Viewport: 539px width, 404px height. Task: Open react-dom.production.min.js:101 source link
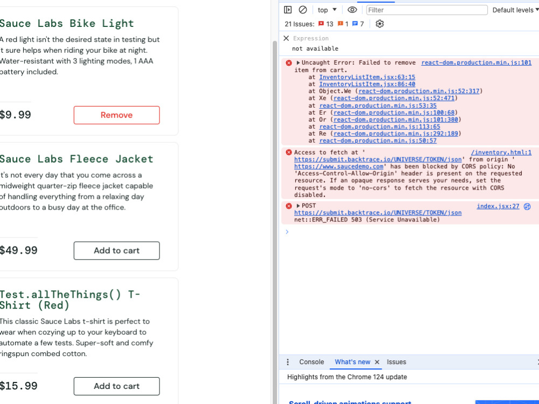tap(476, 62)
